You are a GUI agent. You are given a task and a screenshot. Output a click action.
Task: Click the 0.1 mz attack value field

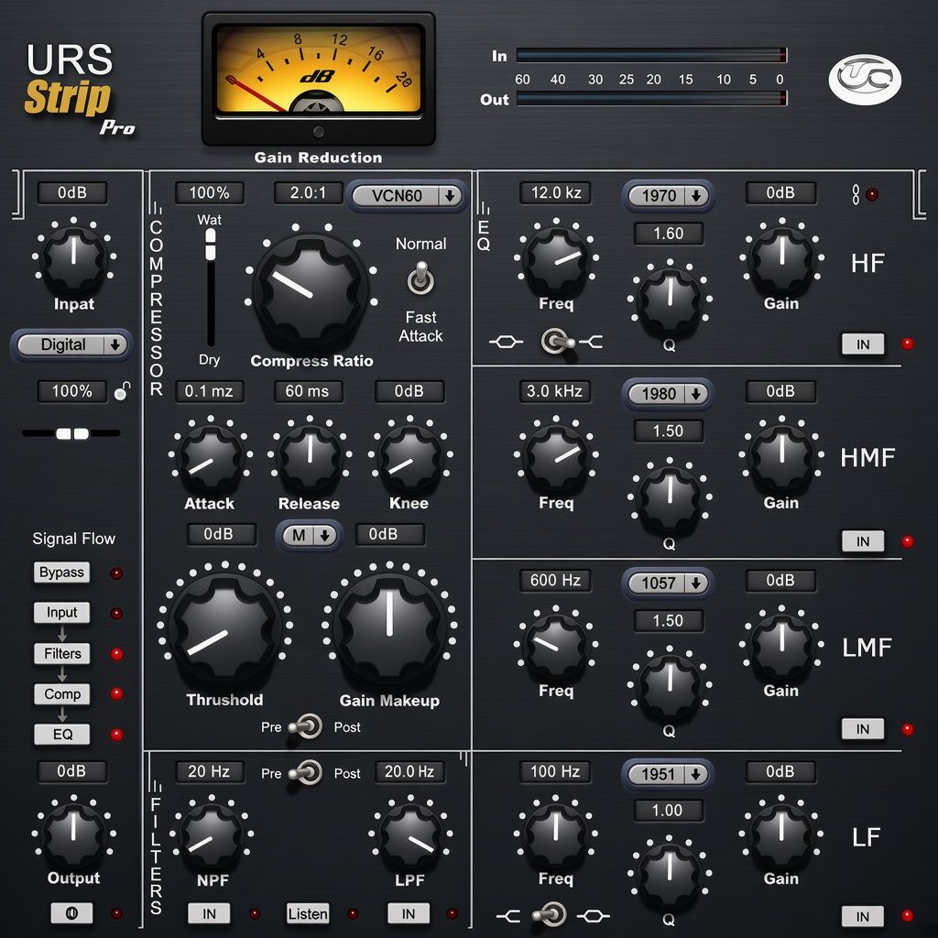[210, 391]
